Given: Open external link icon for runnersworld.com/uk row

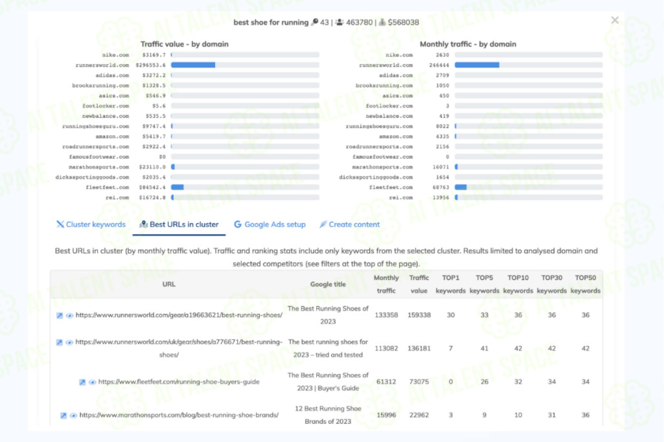Looking at the screenshot, I should (x=59, y=343).
